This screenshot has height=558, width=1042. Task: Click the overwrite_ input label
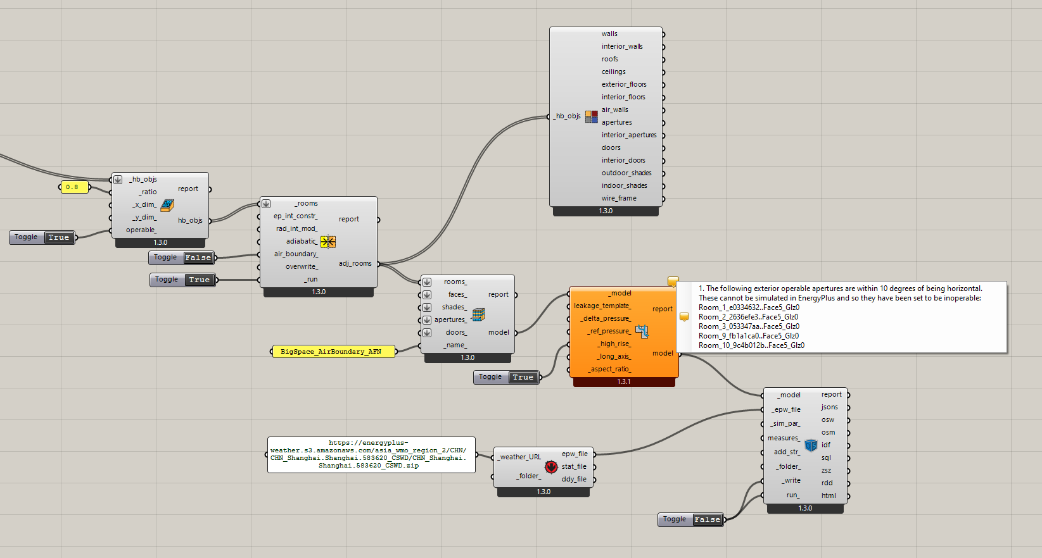click(x=302, y=267)
